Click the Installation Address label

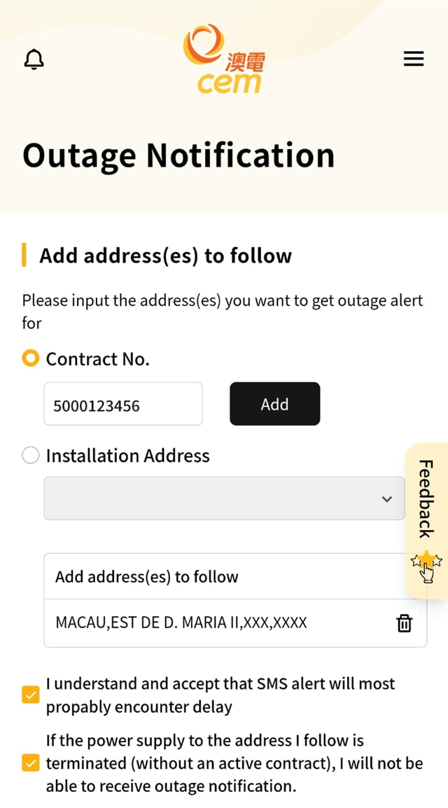127,456
